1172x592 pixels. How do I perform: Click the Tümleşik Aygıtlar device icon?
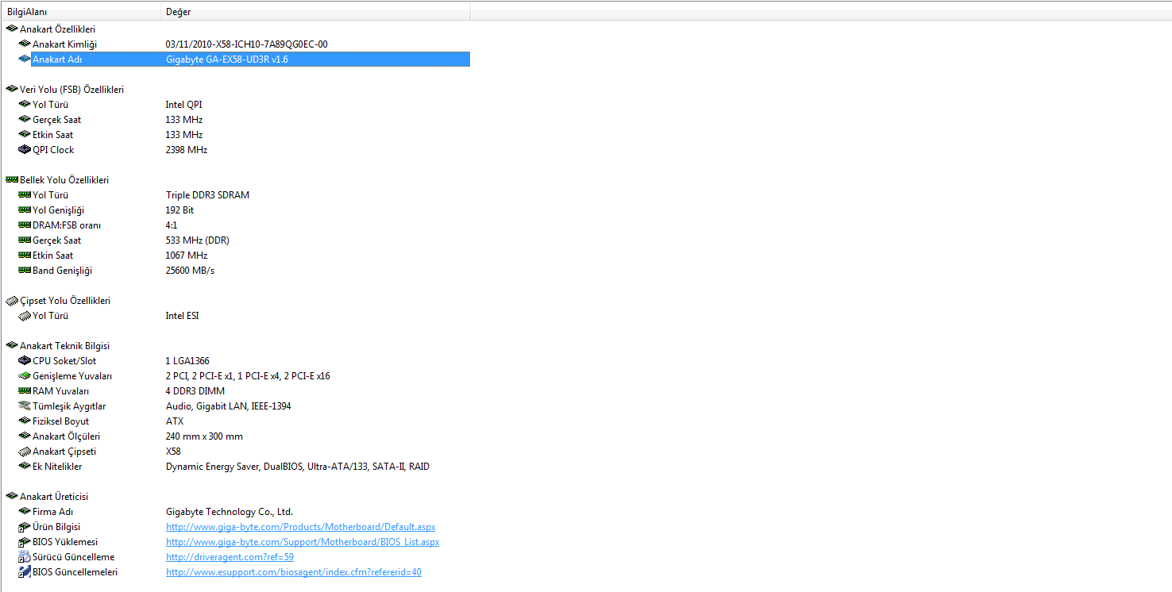tap(24, 406)
